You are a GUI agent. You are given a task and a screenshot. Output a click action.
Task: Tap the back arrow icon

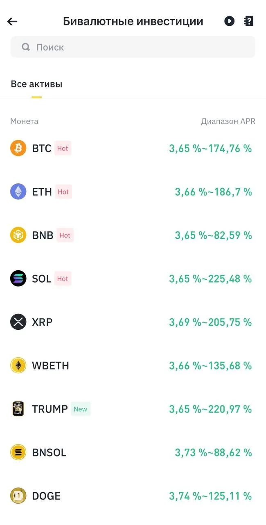click(x=13, y=21)
